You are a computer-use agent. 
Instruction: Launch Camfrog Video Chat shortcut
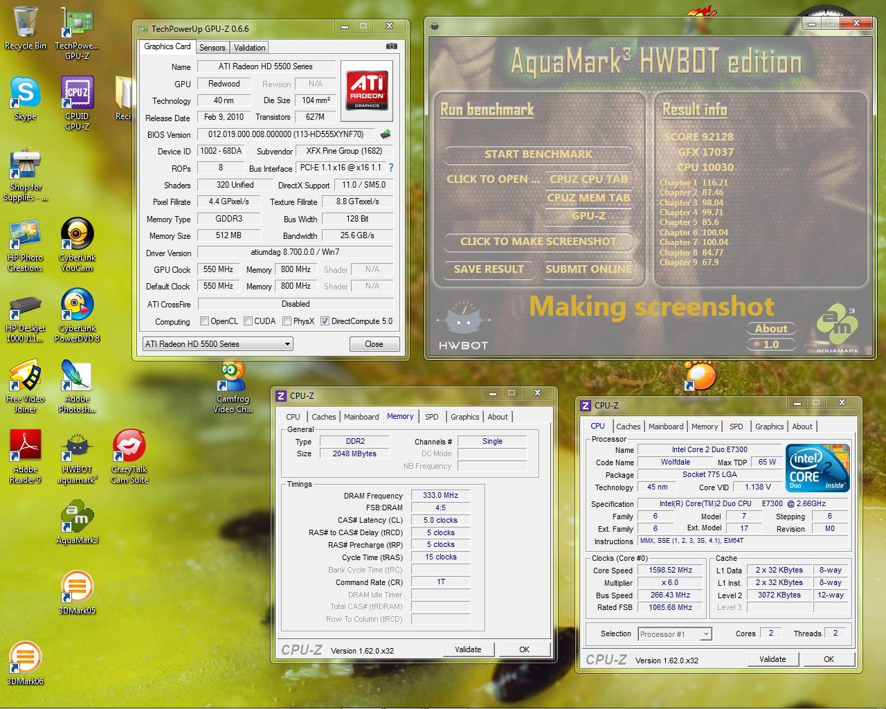pos(233,387)
